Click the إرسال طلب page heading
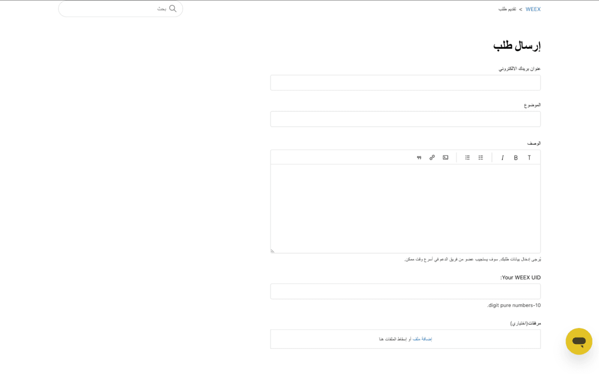The image size is (599, 374). pos(517,46)
